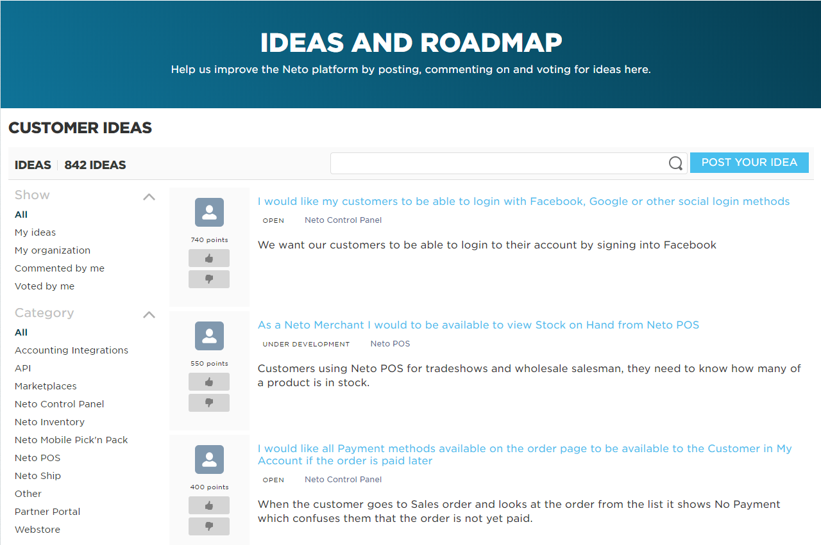Show ideas Voted by me
The height and width of the screenshot is (545, 821).
[x=45, y=286]
